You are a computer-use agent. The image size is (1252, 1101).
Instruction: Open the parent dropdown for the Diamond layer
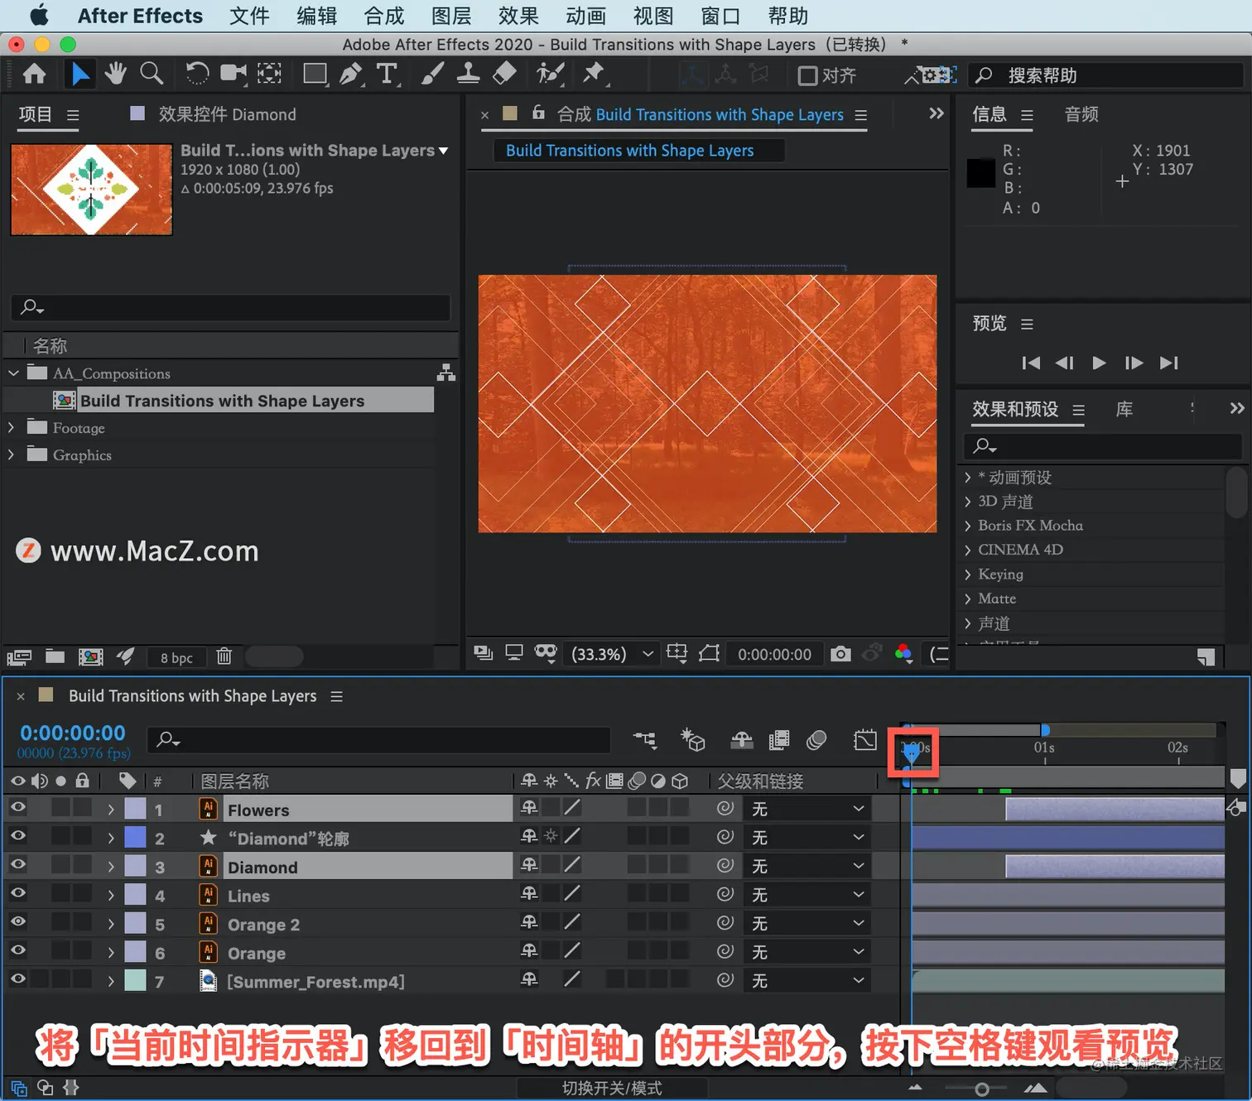point(807,866)
